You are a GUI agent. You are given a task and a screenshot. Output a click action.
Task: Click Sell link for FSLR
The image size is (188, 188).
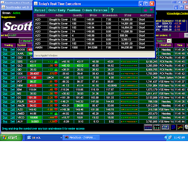(12, 102)
